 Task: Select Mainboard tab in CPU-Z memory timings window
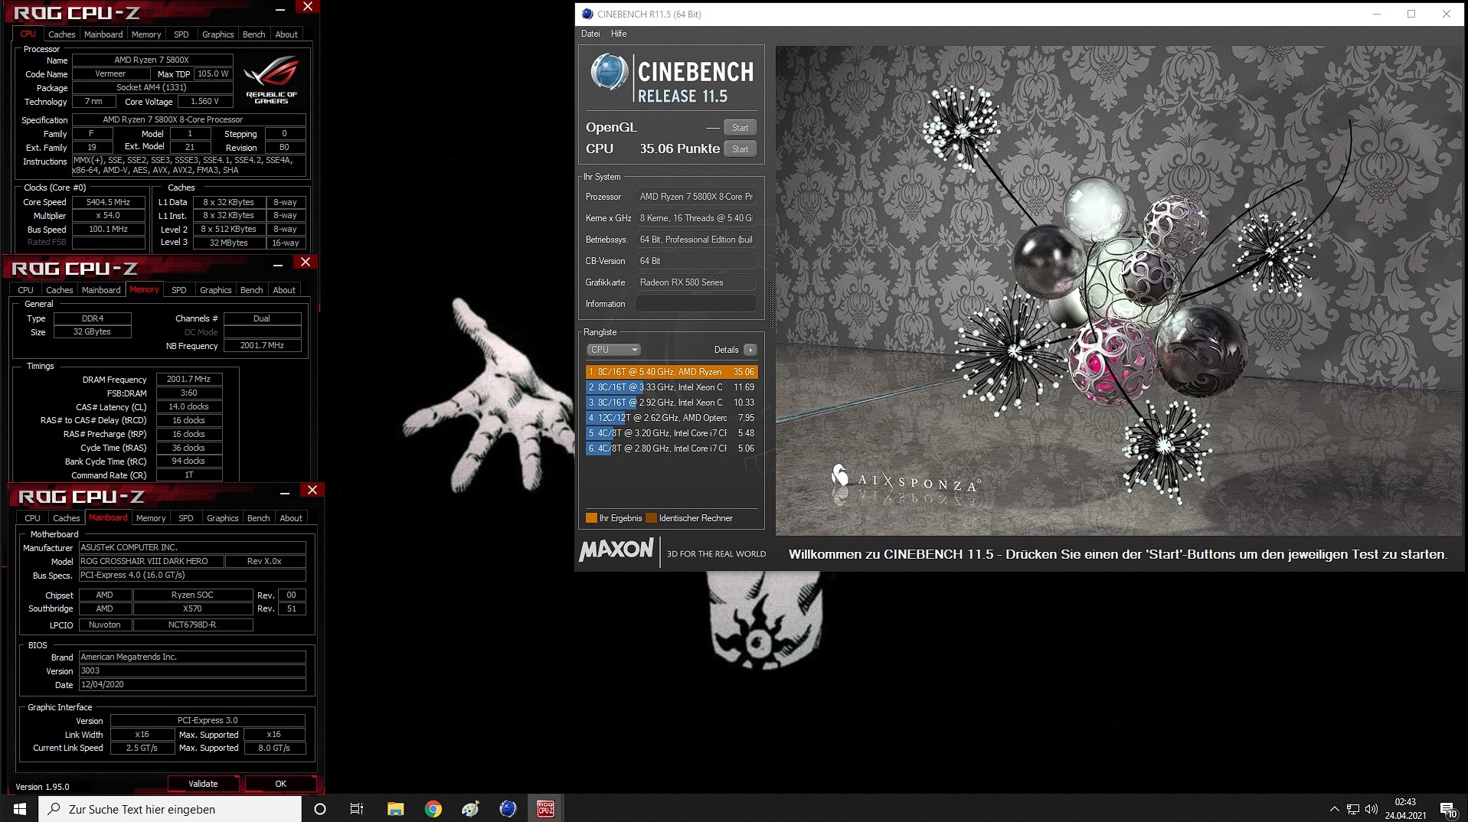pos(101,290)
